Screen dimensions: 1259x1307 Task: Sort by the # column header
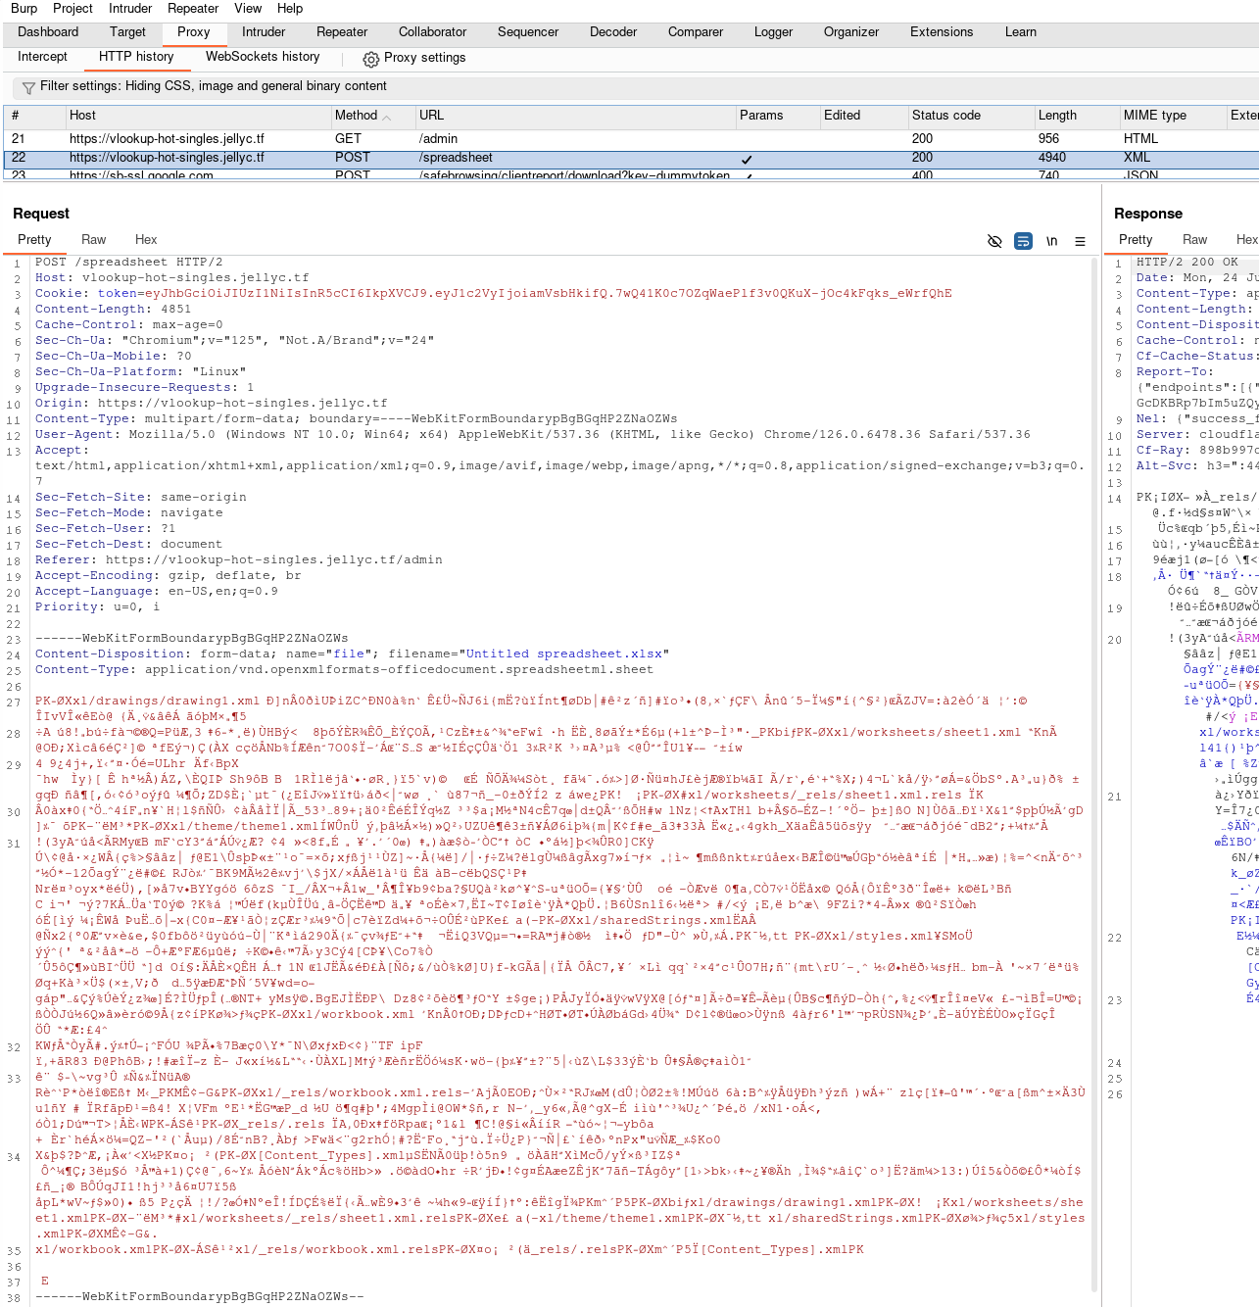(34, 116)
